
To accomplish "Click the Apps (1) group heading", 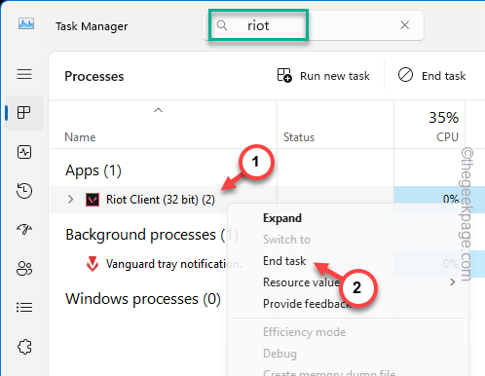I will (93, 170).
